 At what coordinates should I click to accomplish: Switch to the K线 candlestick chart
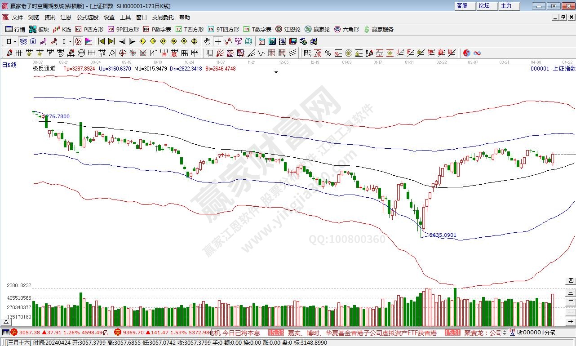pos(62,29)
